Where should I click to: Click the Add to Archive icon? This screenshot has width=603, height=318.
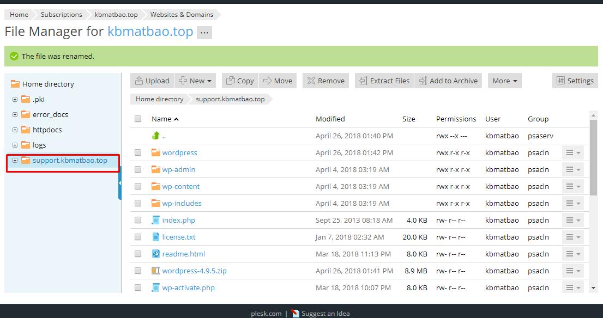tap(423, 81)
